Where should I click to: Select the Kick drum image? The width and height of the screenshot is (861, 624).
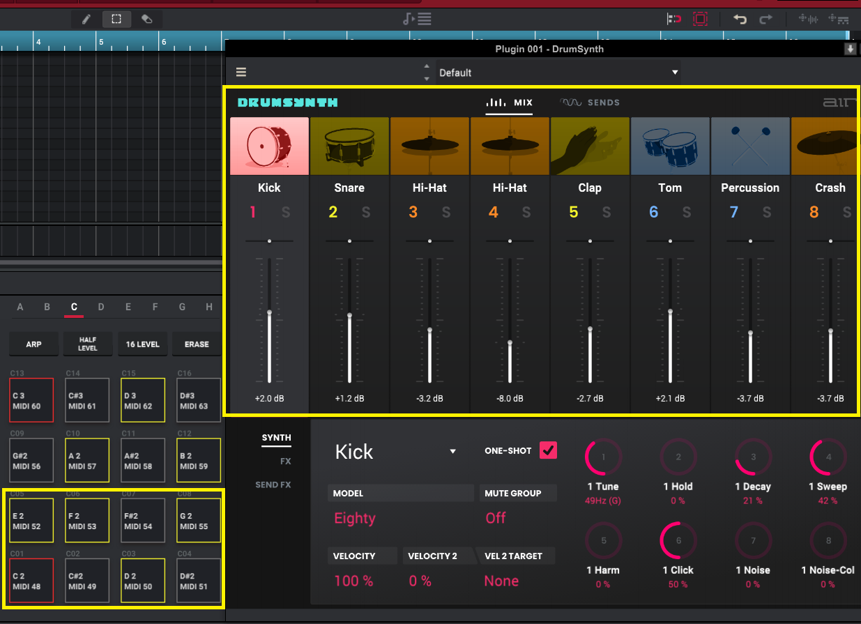point(269,146)
